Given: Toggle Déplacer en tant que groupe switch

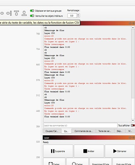Looking at the screenshot, I should 32,11.
